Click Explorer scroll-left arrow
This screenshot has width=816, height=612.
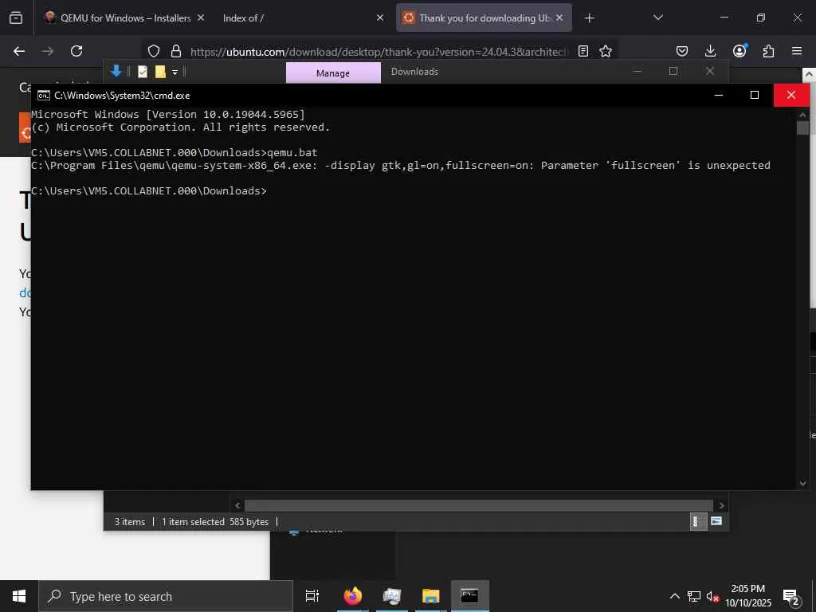(237, 505)
